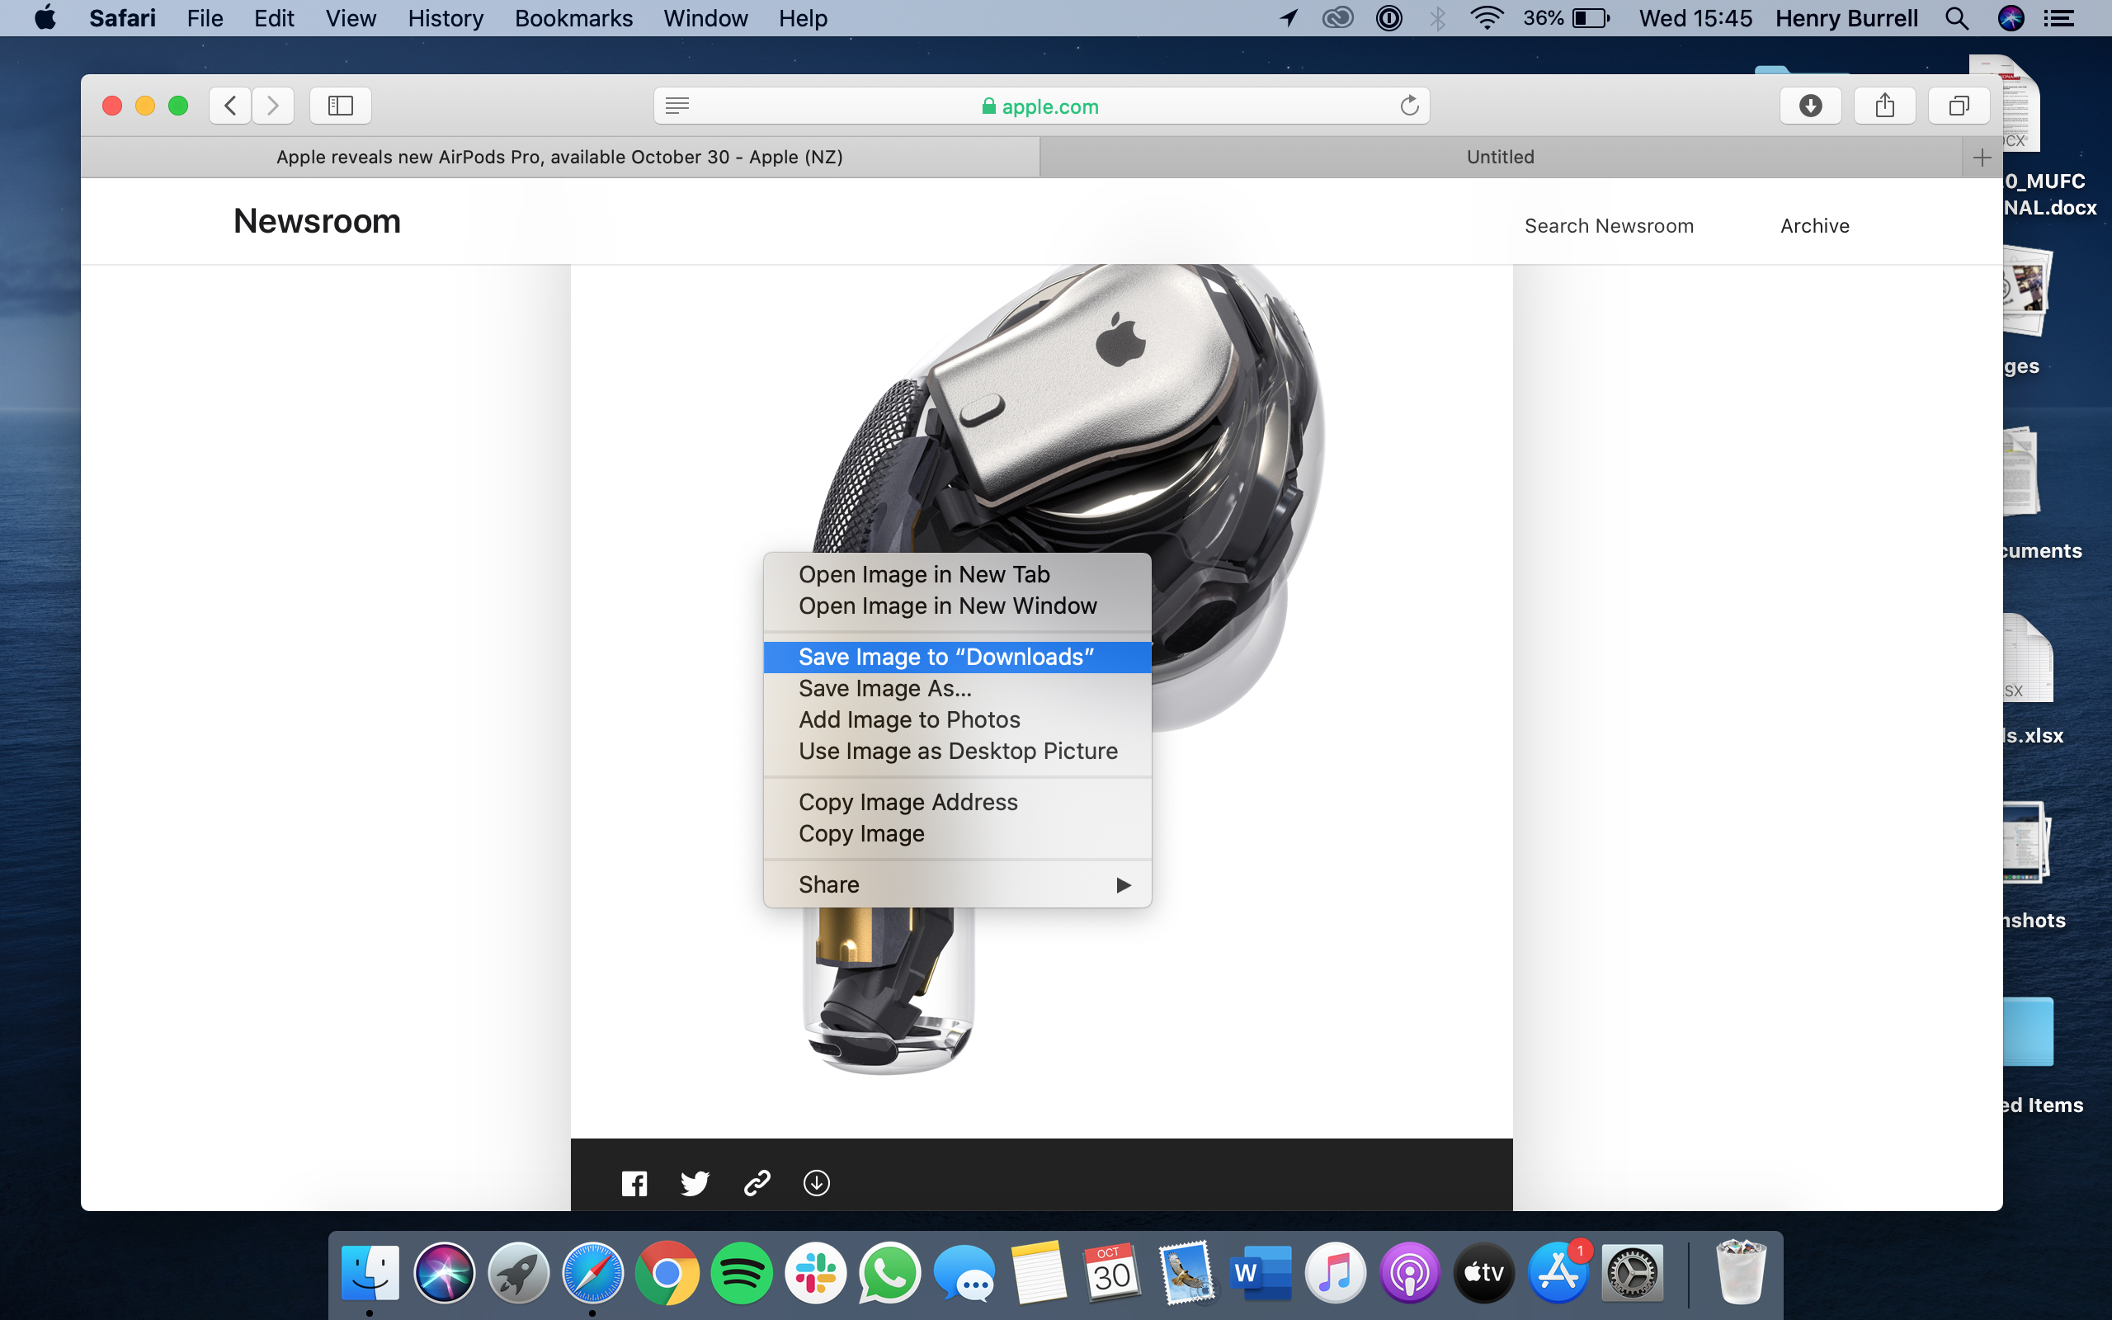Viewport: 2112px width, 1320px height.
Task: Expand the Share submenu
Action: tap(957, 884)
